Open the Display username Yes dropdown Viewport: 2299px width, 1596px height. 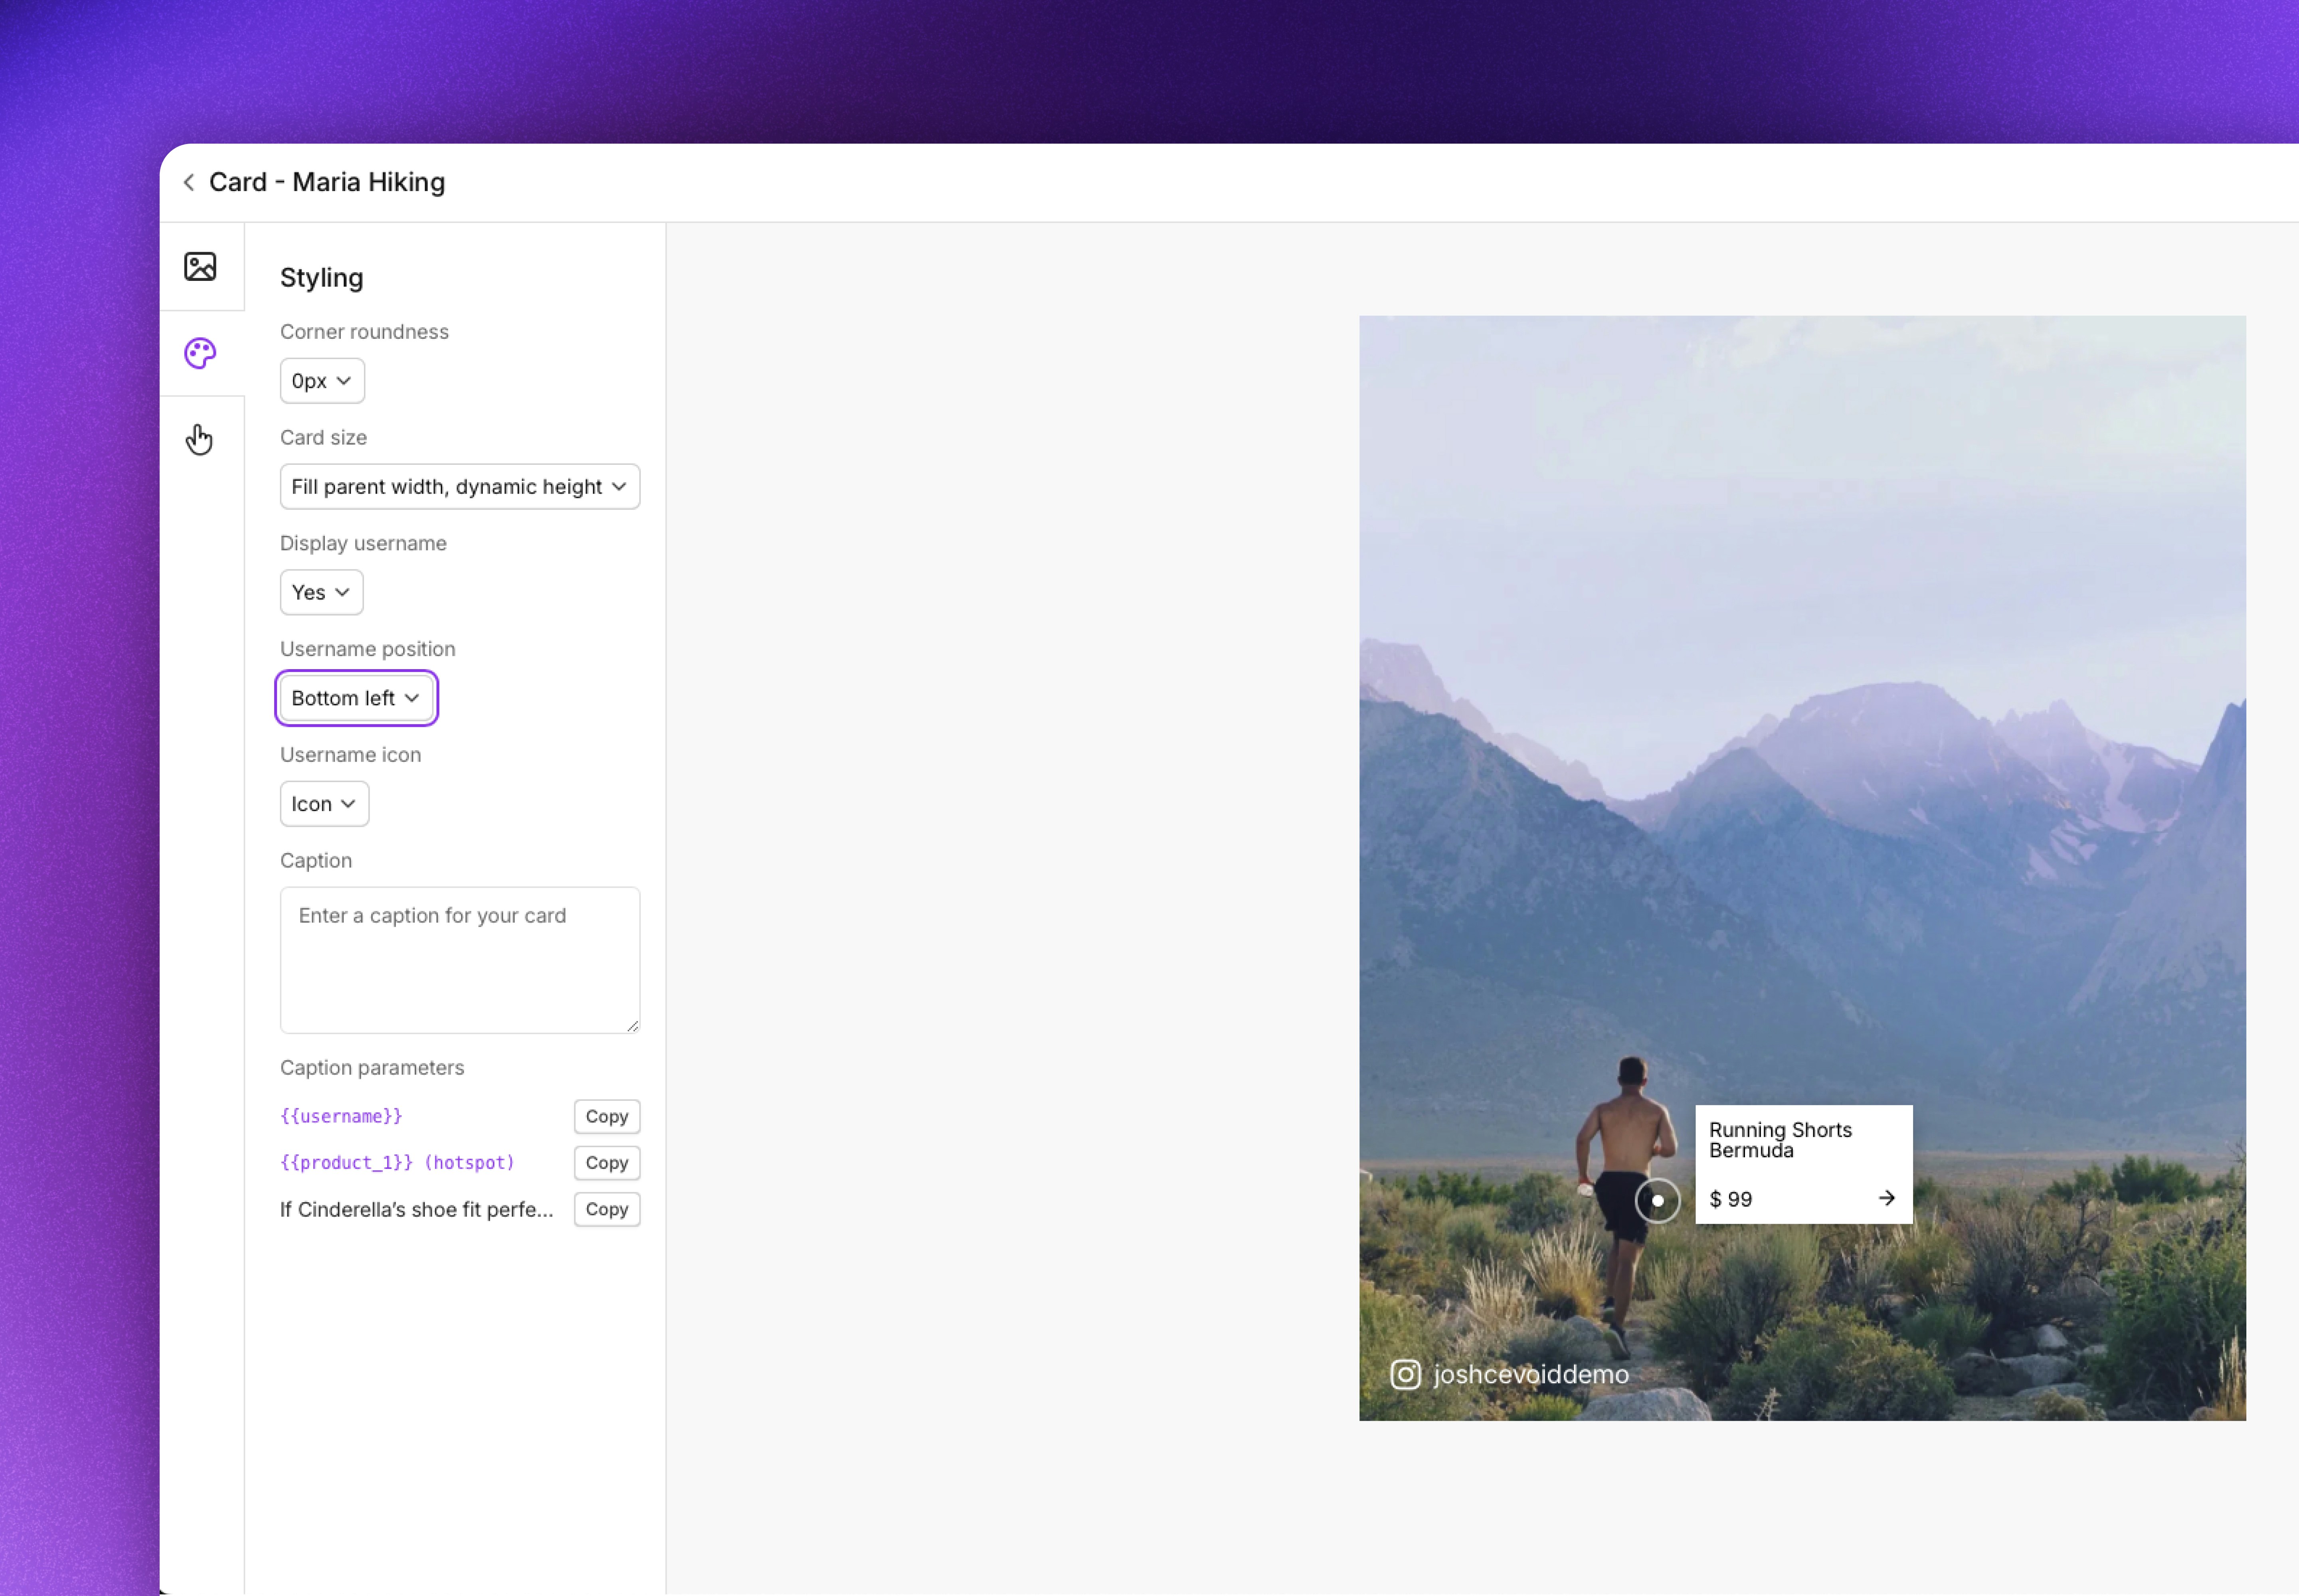point(321,592)
